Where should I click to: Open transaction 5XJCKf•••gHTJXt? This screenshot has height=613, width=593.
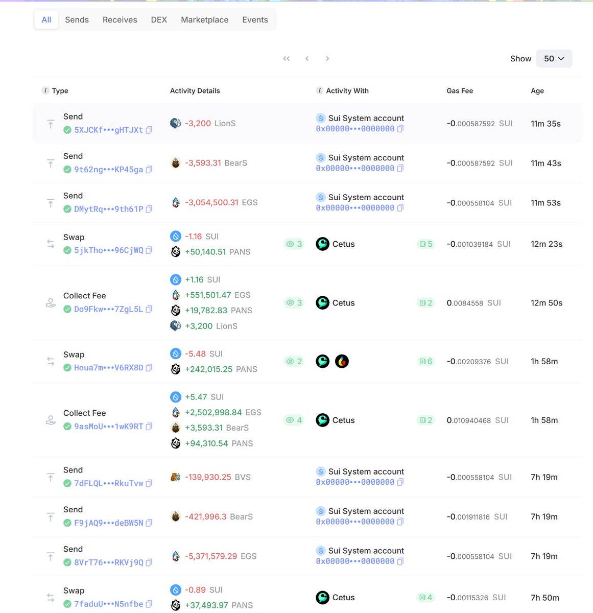coord(109,130)
